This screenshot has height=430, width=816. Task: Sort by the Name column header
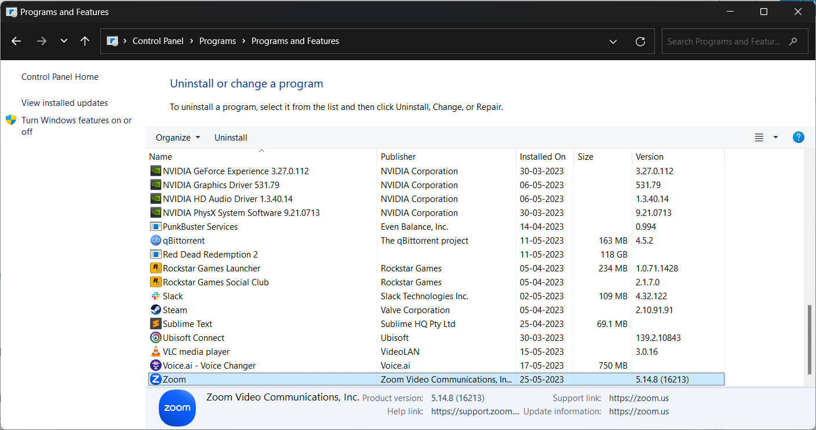pyautogui.click(x=261, y=156)
